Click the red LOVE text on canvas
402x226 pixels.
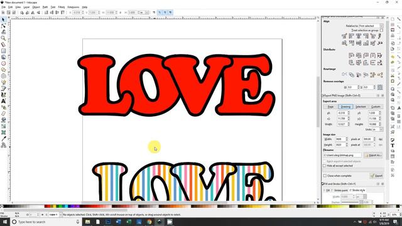177,85
